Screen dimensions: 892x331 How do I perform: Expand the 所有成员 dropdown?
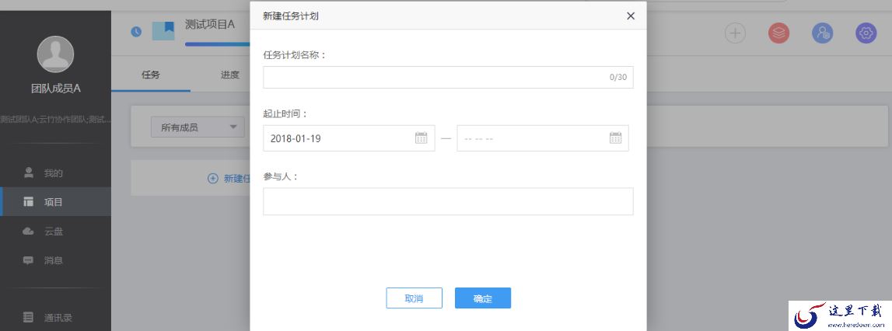point(198,127)
